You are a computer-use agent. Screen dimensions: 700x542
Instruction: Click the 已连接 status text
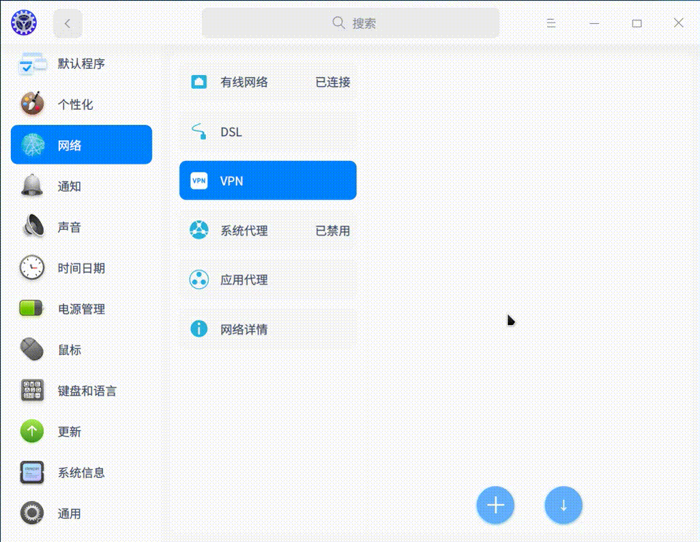[333, 82]
